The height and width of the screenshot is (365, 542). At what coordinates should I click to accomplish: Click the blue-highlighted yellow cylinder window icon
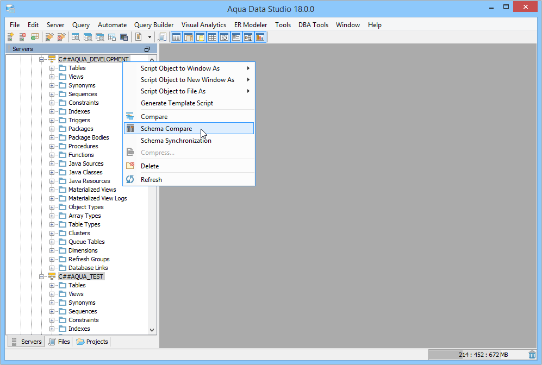pos(200,37)
